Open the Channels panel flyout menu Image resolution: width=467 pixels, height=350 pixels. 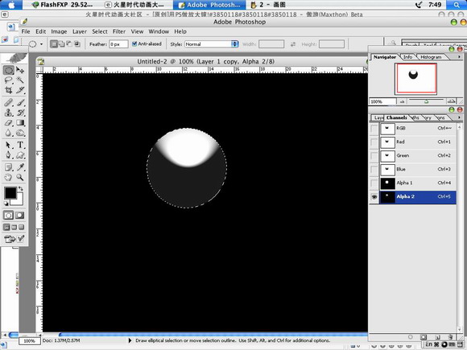459,117
